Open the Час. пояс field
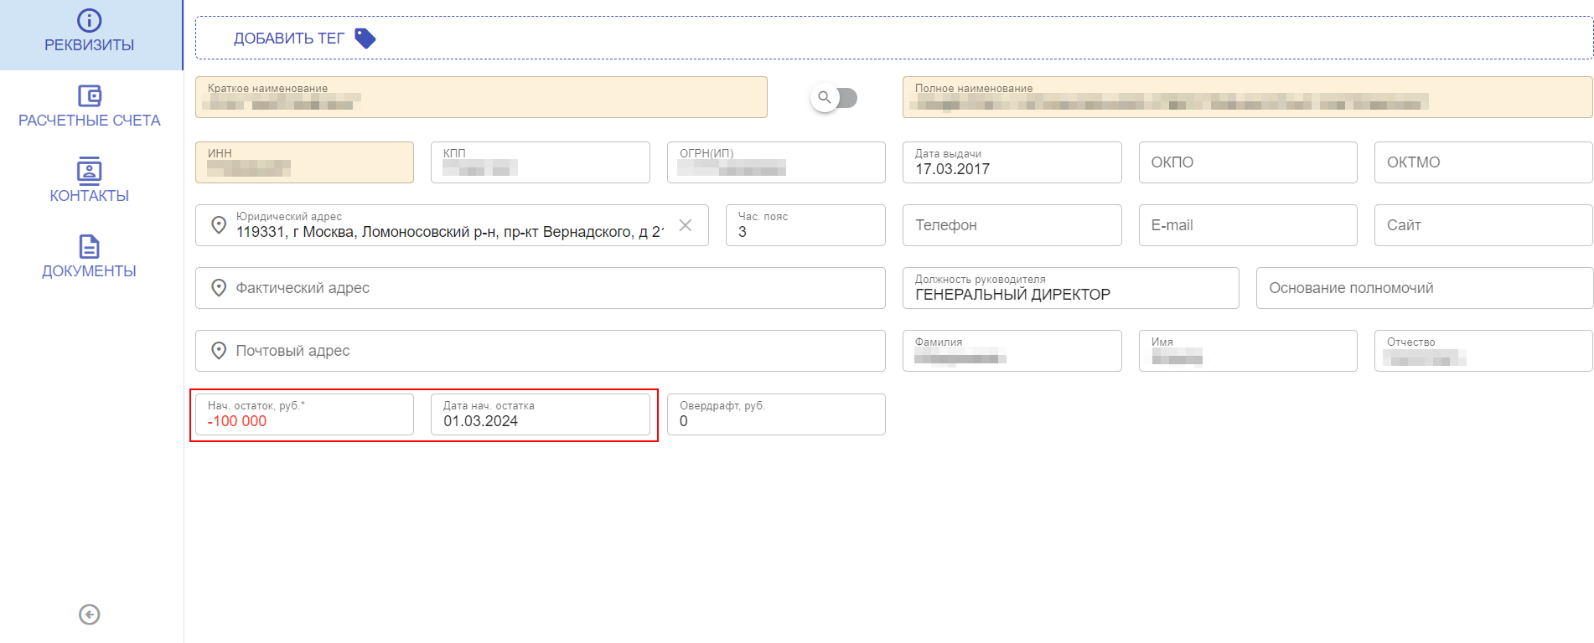The width and height of the screenshot is (1594, 643). pyautogui.click(x=805, y=226)
